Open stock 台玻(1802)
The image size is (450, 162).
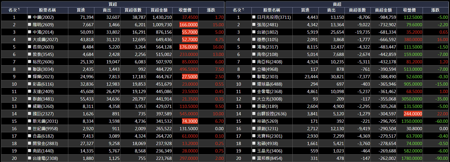[x=267, y=32]
